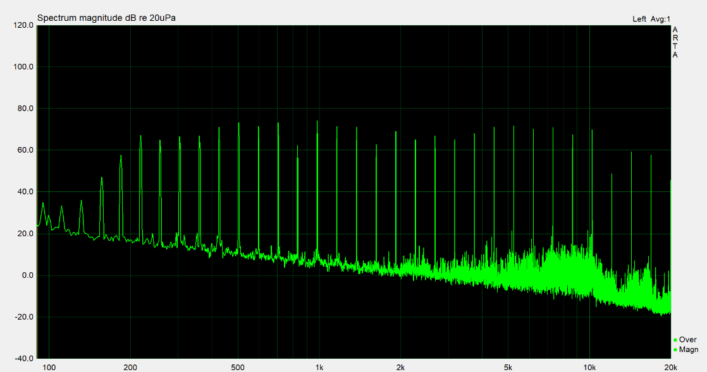This screenshot has width=707, height=372.
Task: Click the green marker beside 'Over'
Action: coord(675,340)
